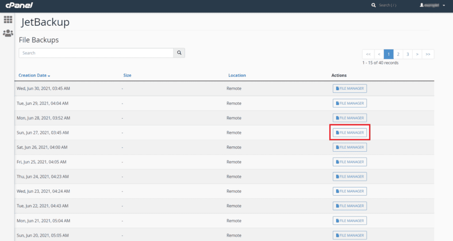The image size is (453, 241).
Task: Select date text 'Thu, Jun 24, 2021, 04:23 AM'
Action: pos(43,176)
